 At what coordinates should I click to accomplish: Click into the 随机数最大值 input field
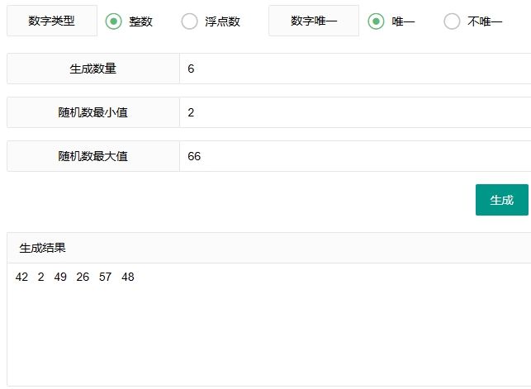355,156
